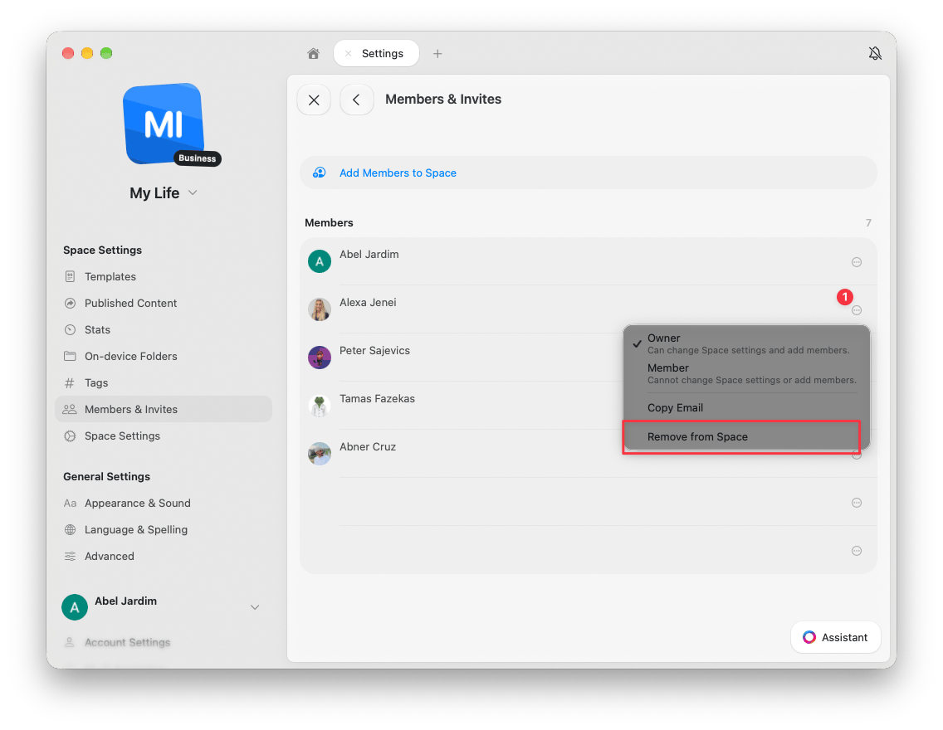
Task: Open the options icon for Alexa Jenei
Action: pyautogui.click(x=857, y=310)
